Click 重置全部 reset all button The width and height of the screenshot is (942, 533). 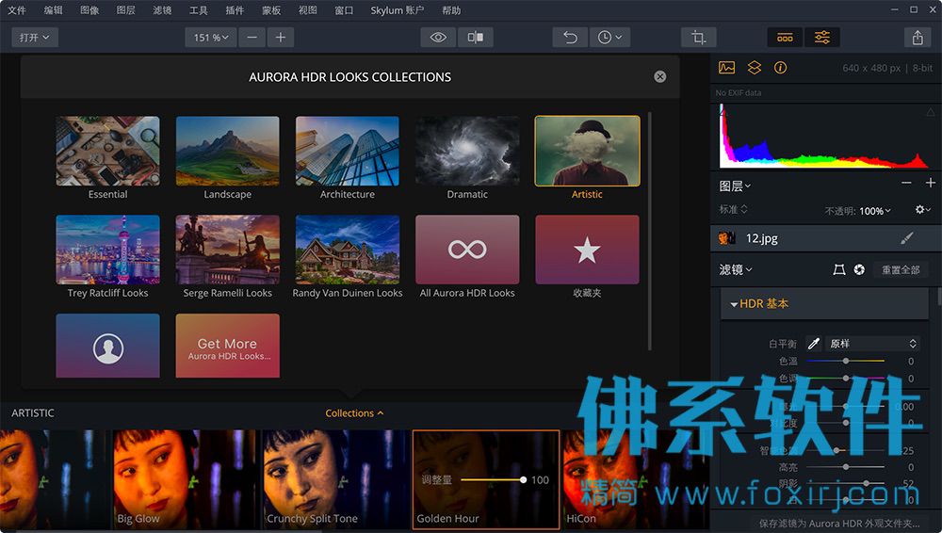click(901, 270)
